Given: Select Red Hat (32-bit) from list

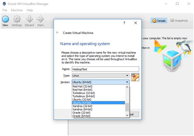Looking at the screenshot, I should pyautogui.click(x=99, y=86).
